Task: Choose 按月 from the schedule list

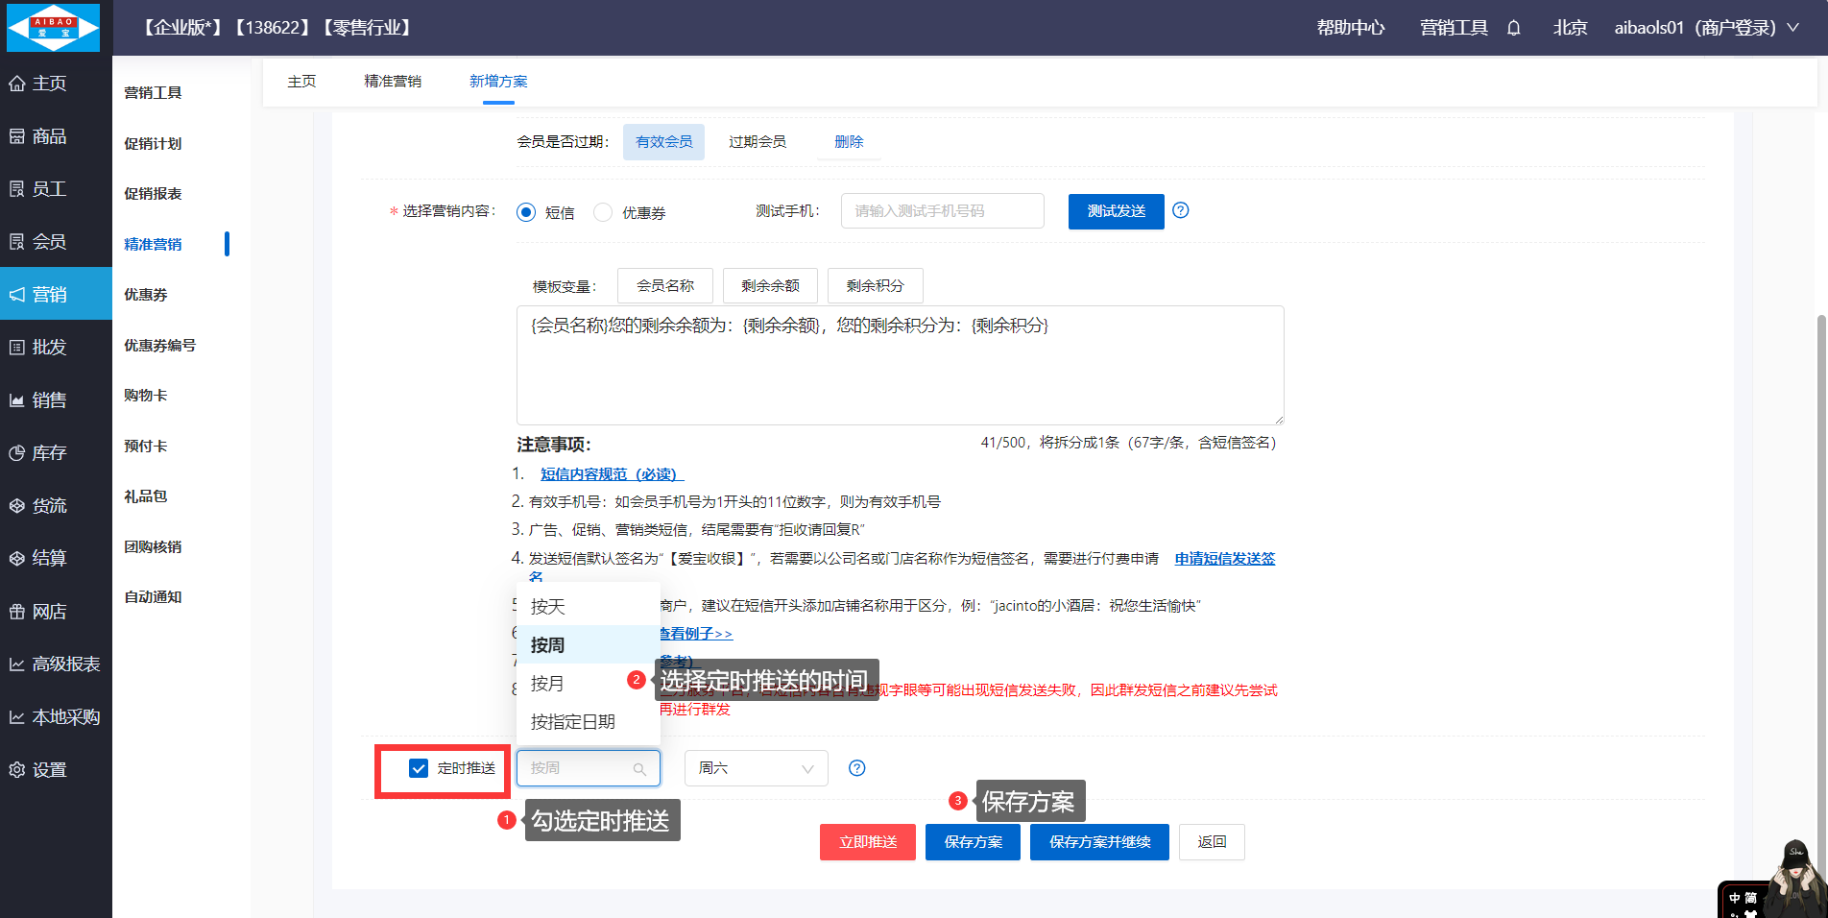Action: point(547,684)
